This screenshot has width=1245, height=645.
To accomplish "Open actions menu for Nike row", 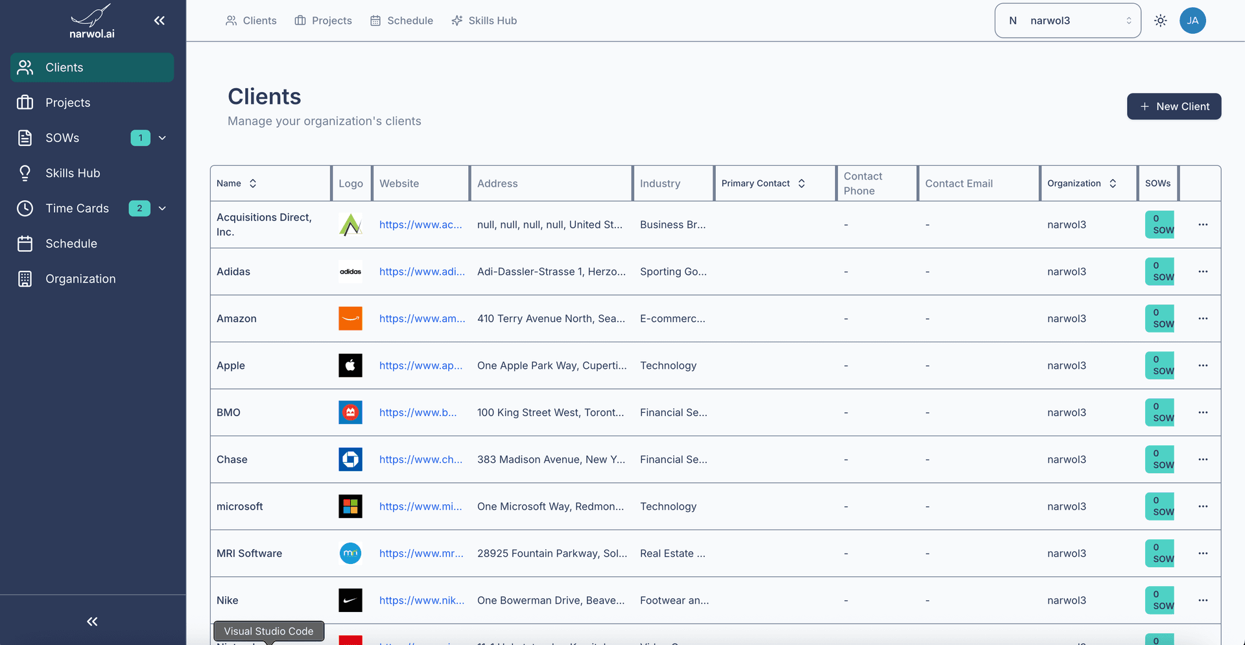I will point(1203,600).
